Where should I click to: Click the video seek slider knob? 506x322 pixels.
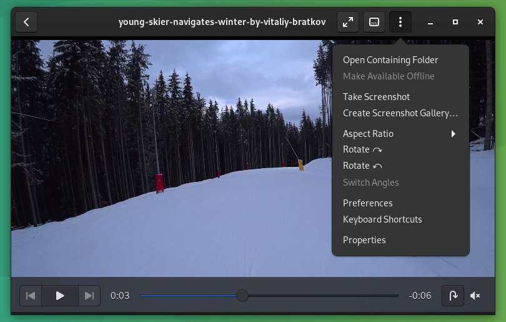242,296
